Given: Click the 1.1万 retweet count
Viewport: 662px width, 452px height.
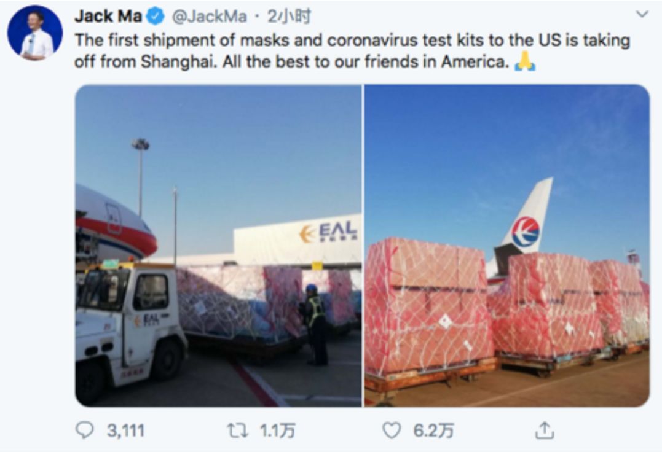Looking at the screenshot, I should [277, 431].
